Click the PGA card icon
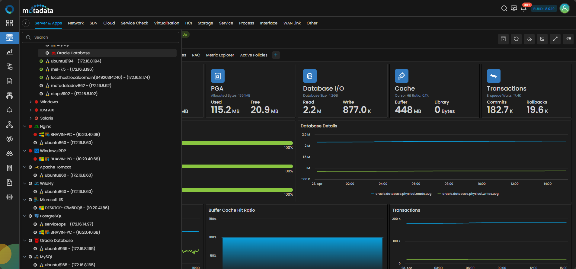This screenshot has height=269, width=576. 218,76
